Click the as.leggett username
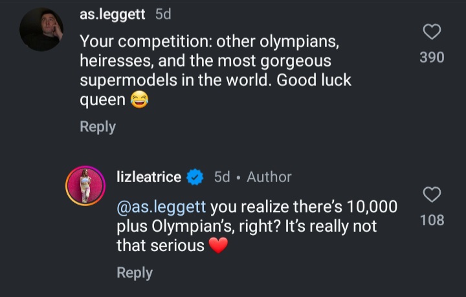466x297 pixels. [112, 14]
